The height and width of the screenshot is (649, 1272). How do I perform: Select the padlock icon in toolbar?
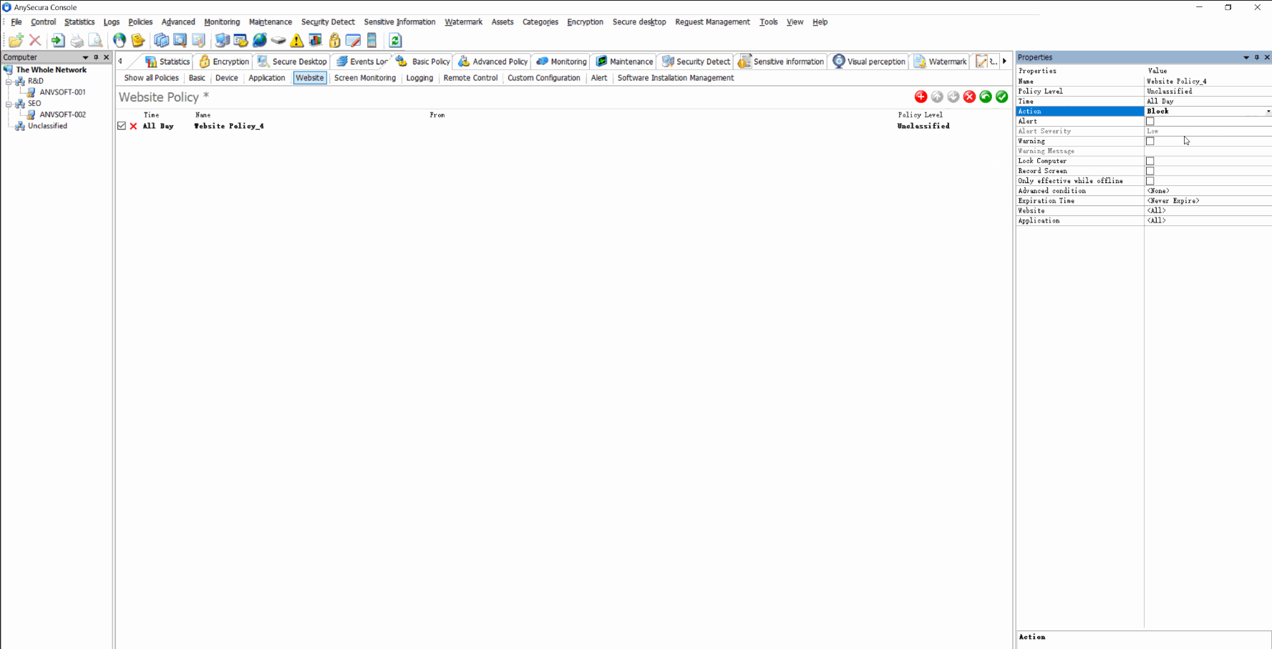[334, 41]
